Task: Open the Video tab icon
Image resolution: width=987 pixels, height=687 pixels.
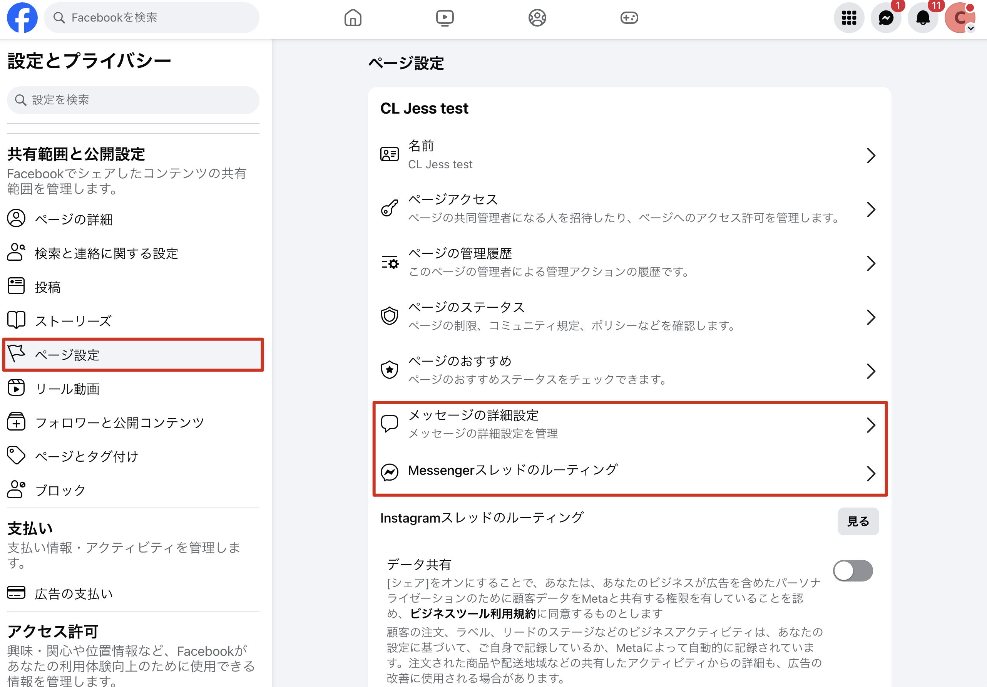Action: pos(445,18)
